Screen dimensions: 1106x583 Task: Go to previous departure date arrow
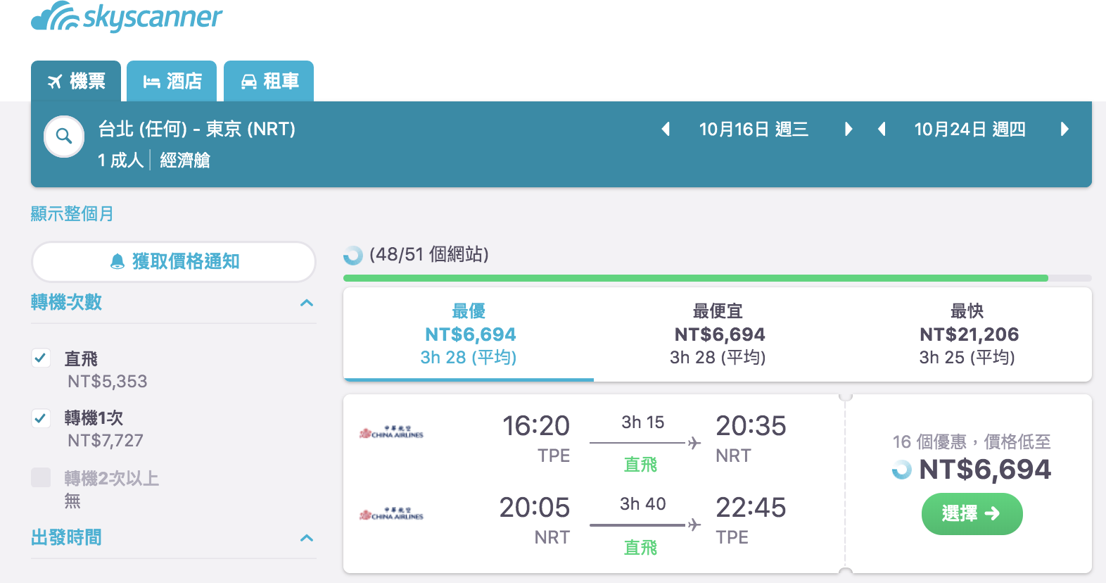[x=666, y=129]
